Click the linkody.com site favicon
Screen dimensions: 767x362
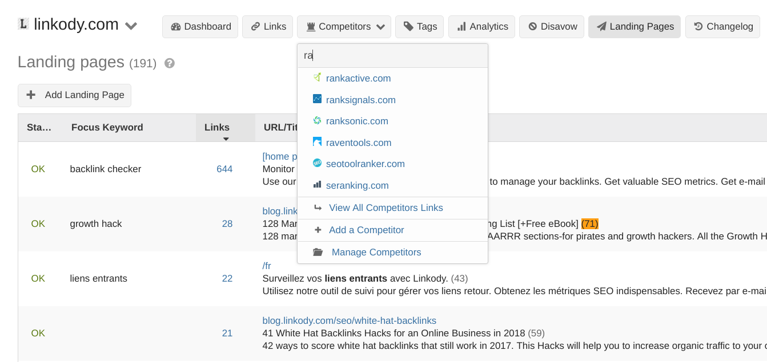(23, 24)
